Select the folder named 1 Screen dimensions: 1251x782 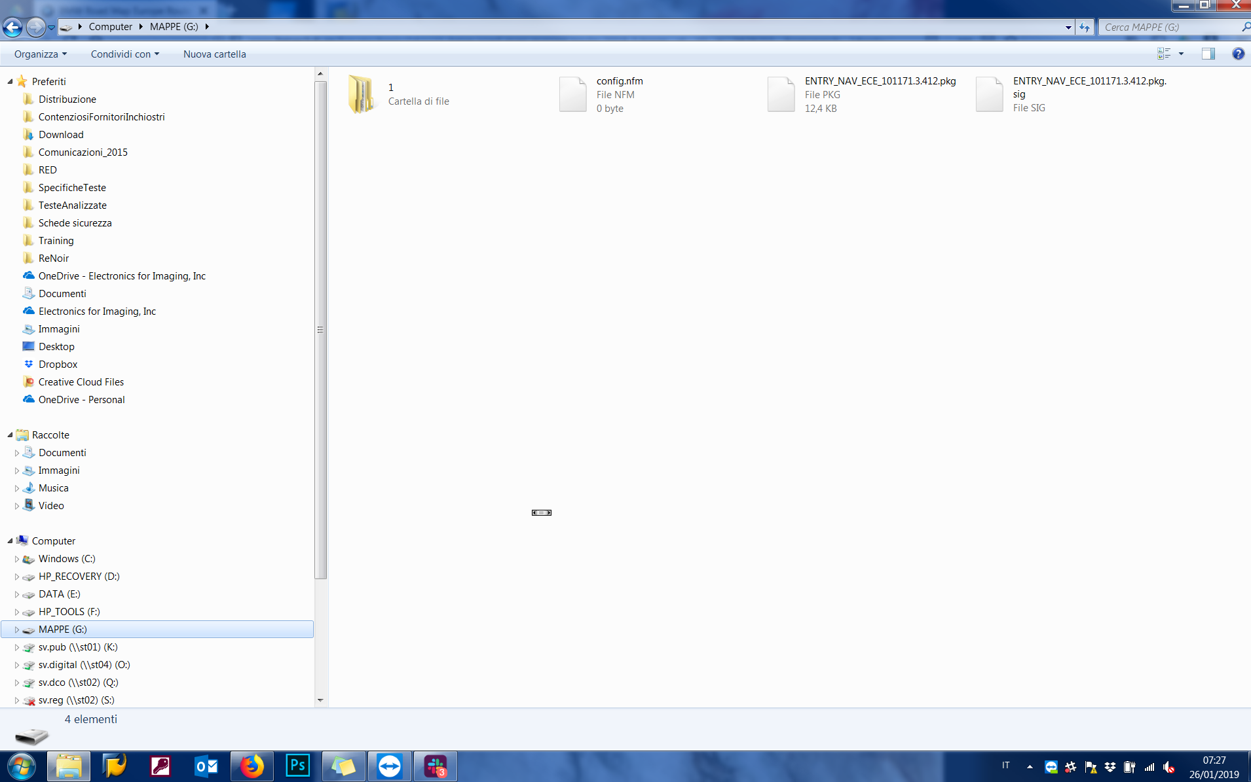coord(400,94)
